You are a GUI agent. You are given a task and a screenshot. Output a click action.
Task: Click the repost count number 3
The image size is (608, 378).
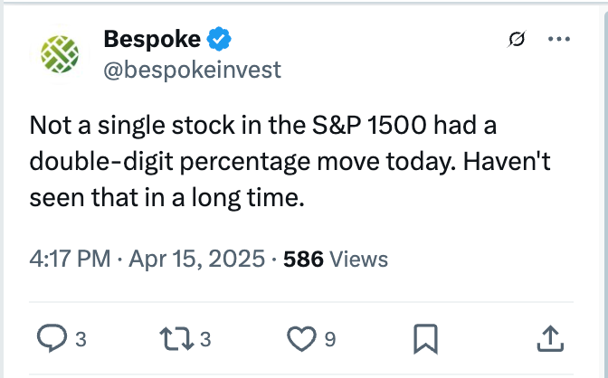(x=205, y=339)
